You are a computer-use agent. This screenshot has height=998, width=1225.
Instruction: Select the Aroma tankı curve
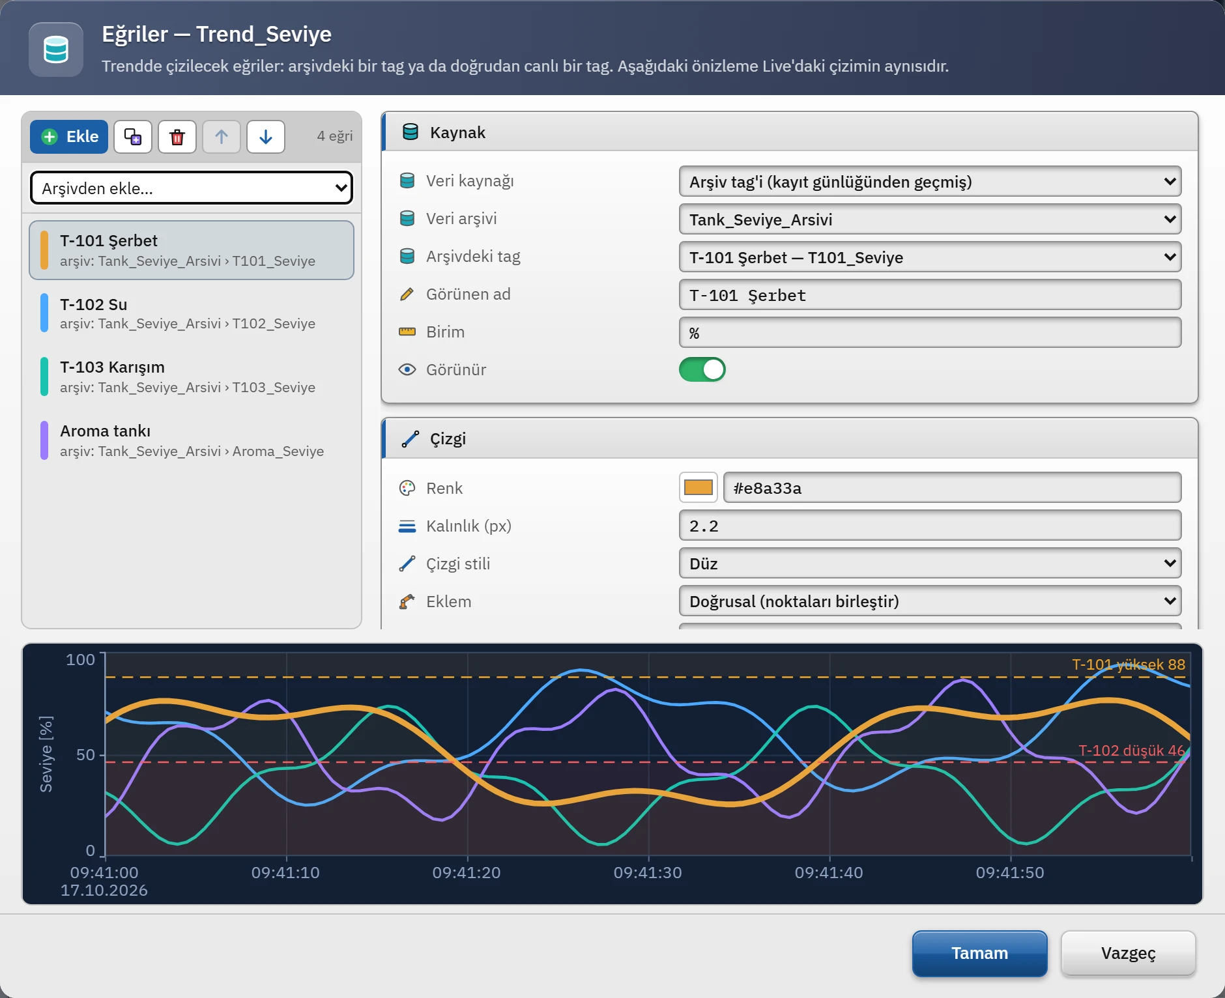(x=192, y=440)
